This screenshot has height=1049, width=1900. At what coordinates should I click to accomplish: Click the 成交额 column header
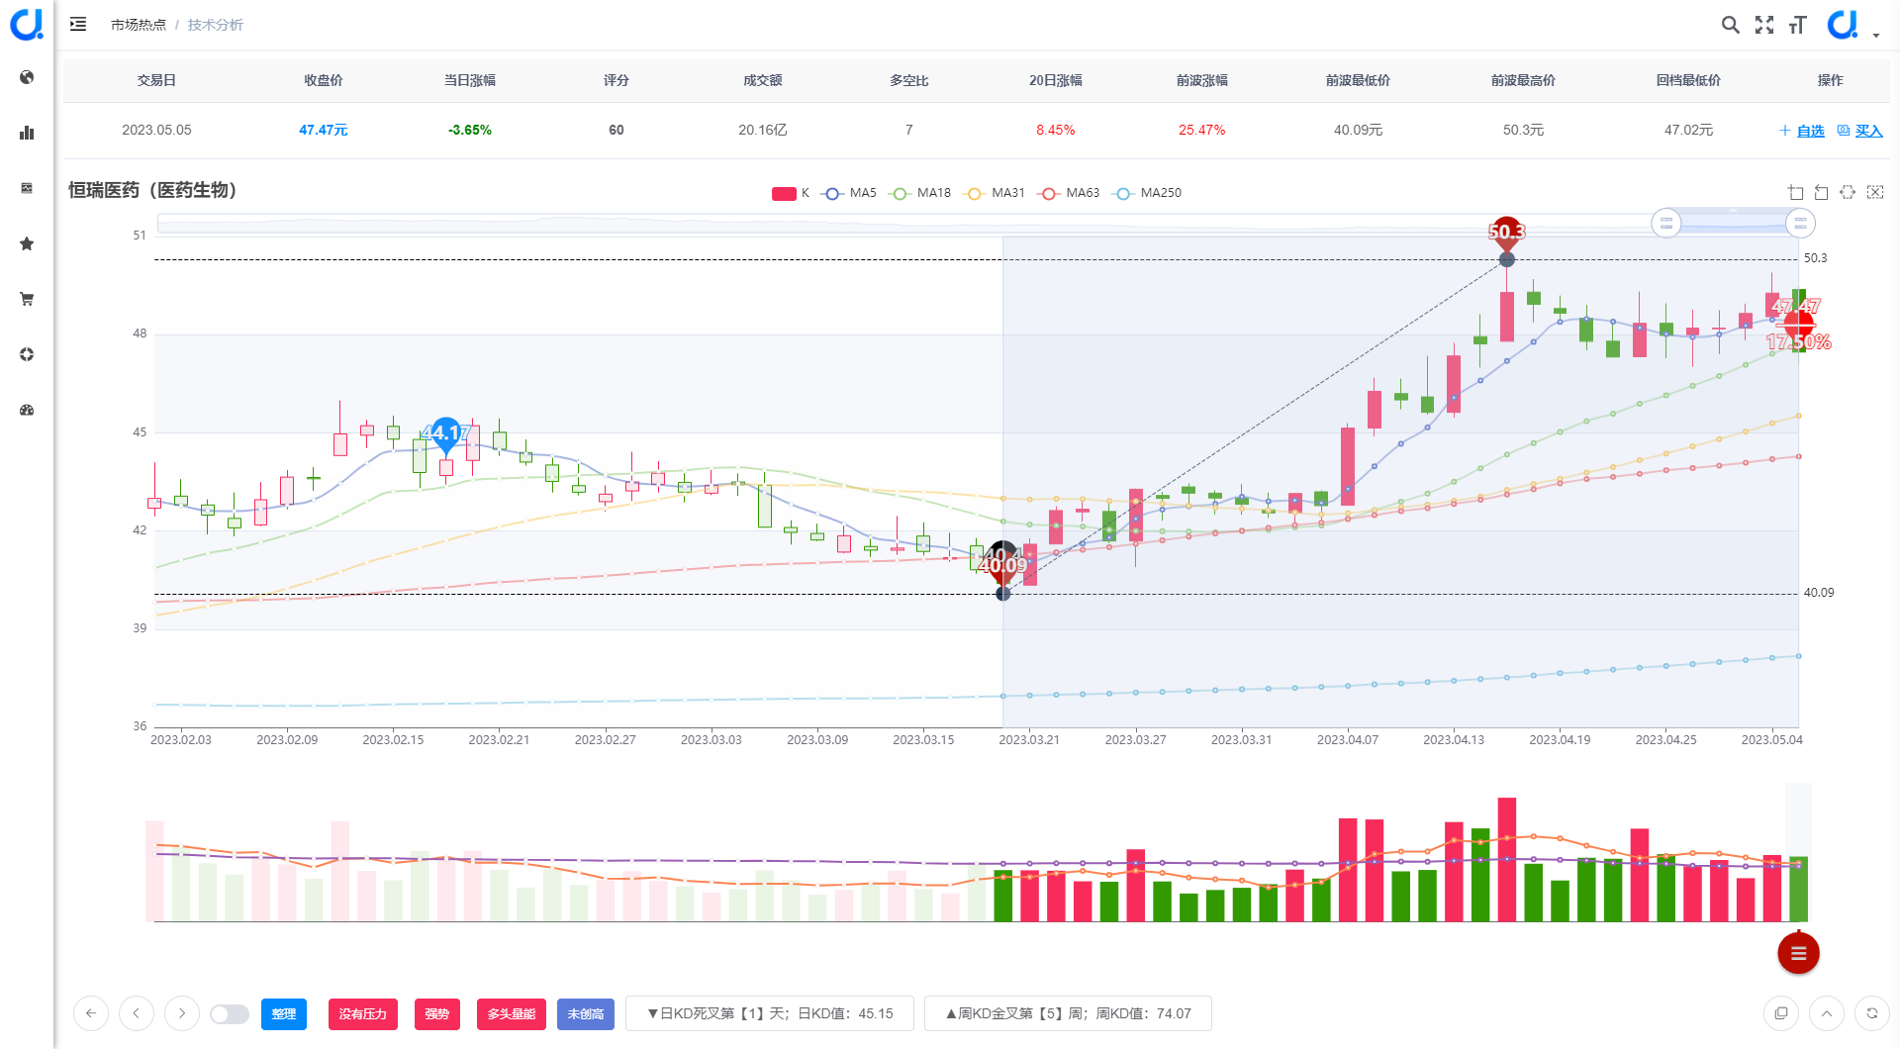click(x=763, y=80)
